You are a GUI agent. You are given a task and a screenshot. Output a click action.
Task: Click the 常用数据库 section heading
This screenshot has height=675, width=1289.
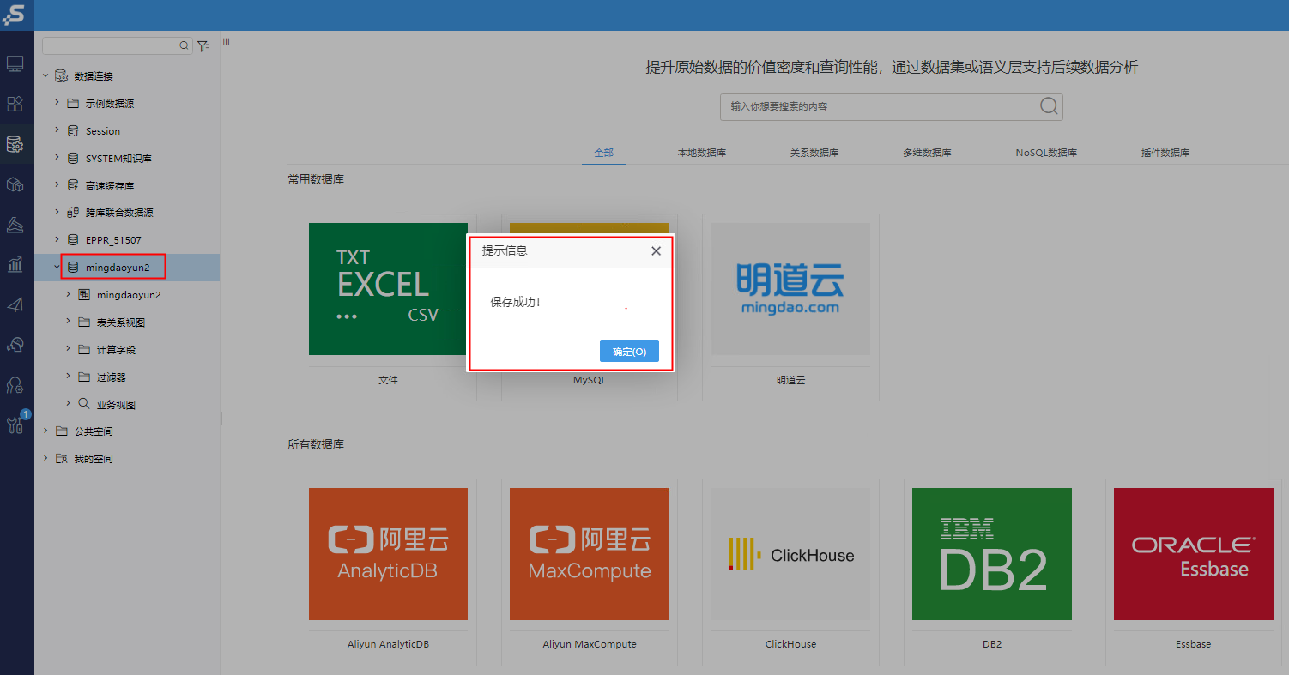316,179
